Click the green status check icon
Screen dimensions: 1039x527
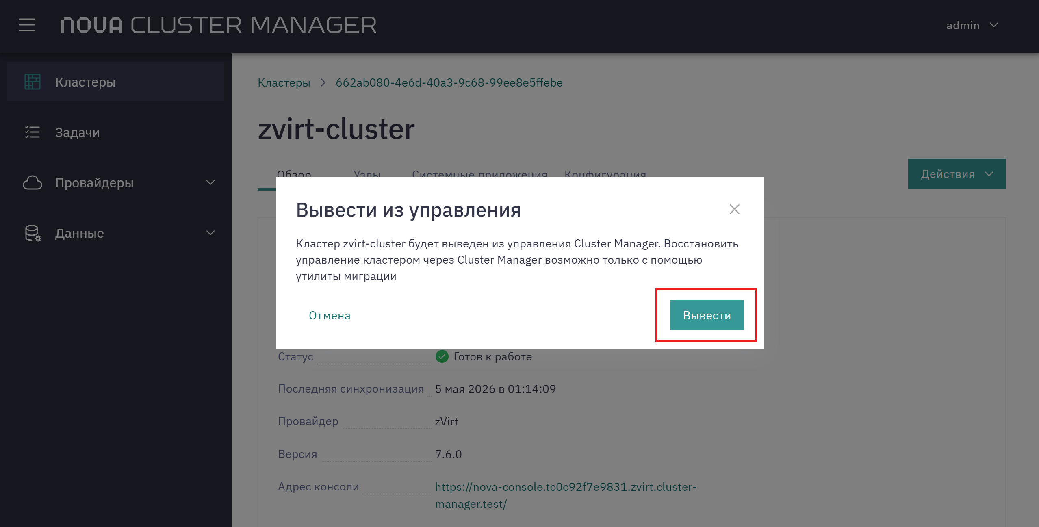point(442,356)
